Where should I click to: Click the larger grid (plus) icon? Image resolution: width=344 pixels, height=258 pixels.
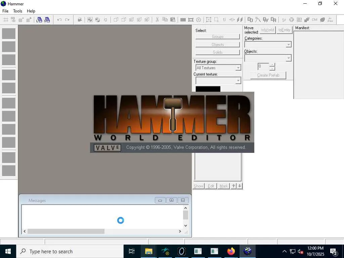(29, 20)
